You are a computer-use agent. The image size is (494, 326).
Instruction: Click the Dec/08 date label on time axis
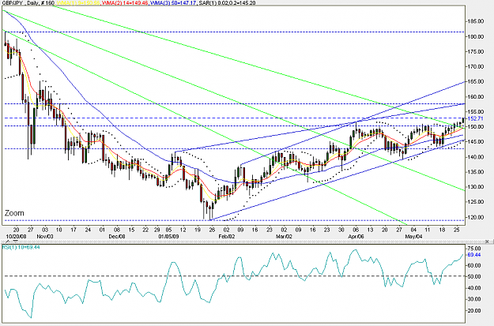click(117, 236)
